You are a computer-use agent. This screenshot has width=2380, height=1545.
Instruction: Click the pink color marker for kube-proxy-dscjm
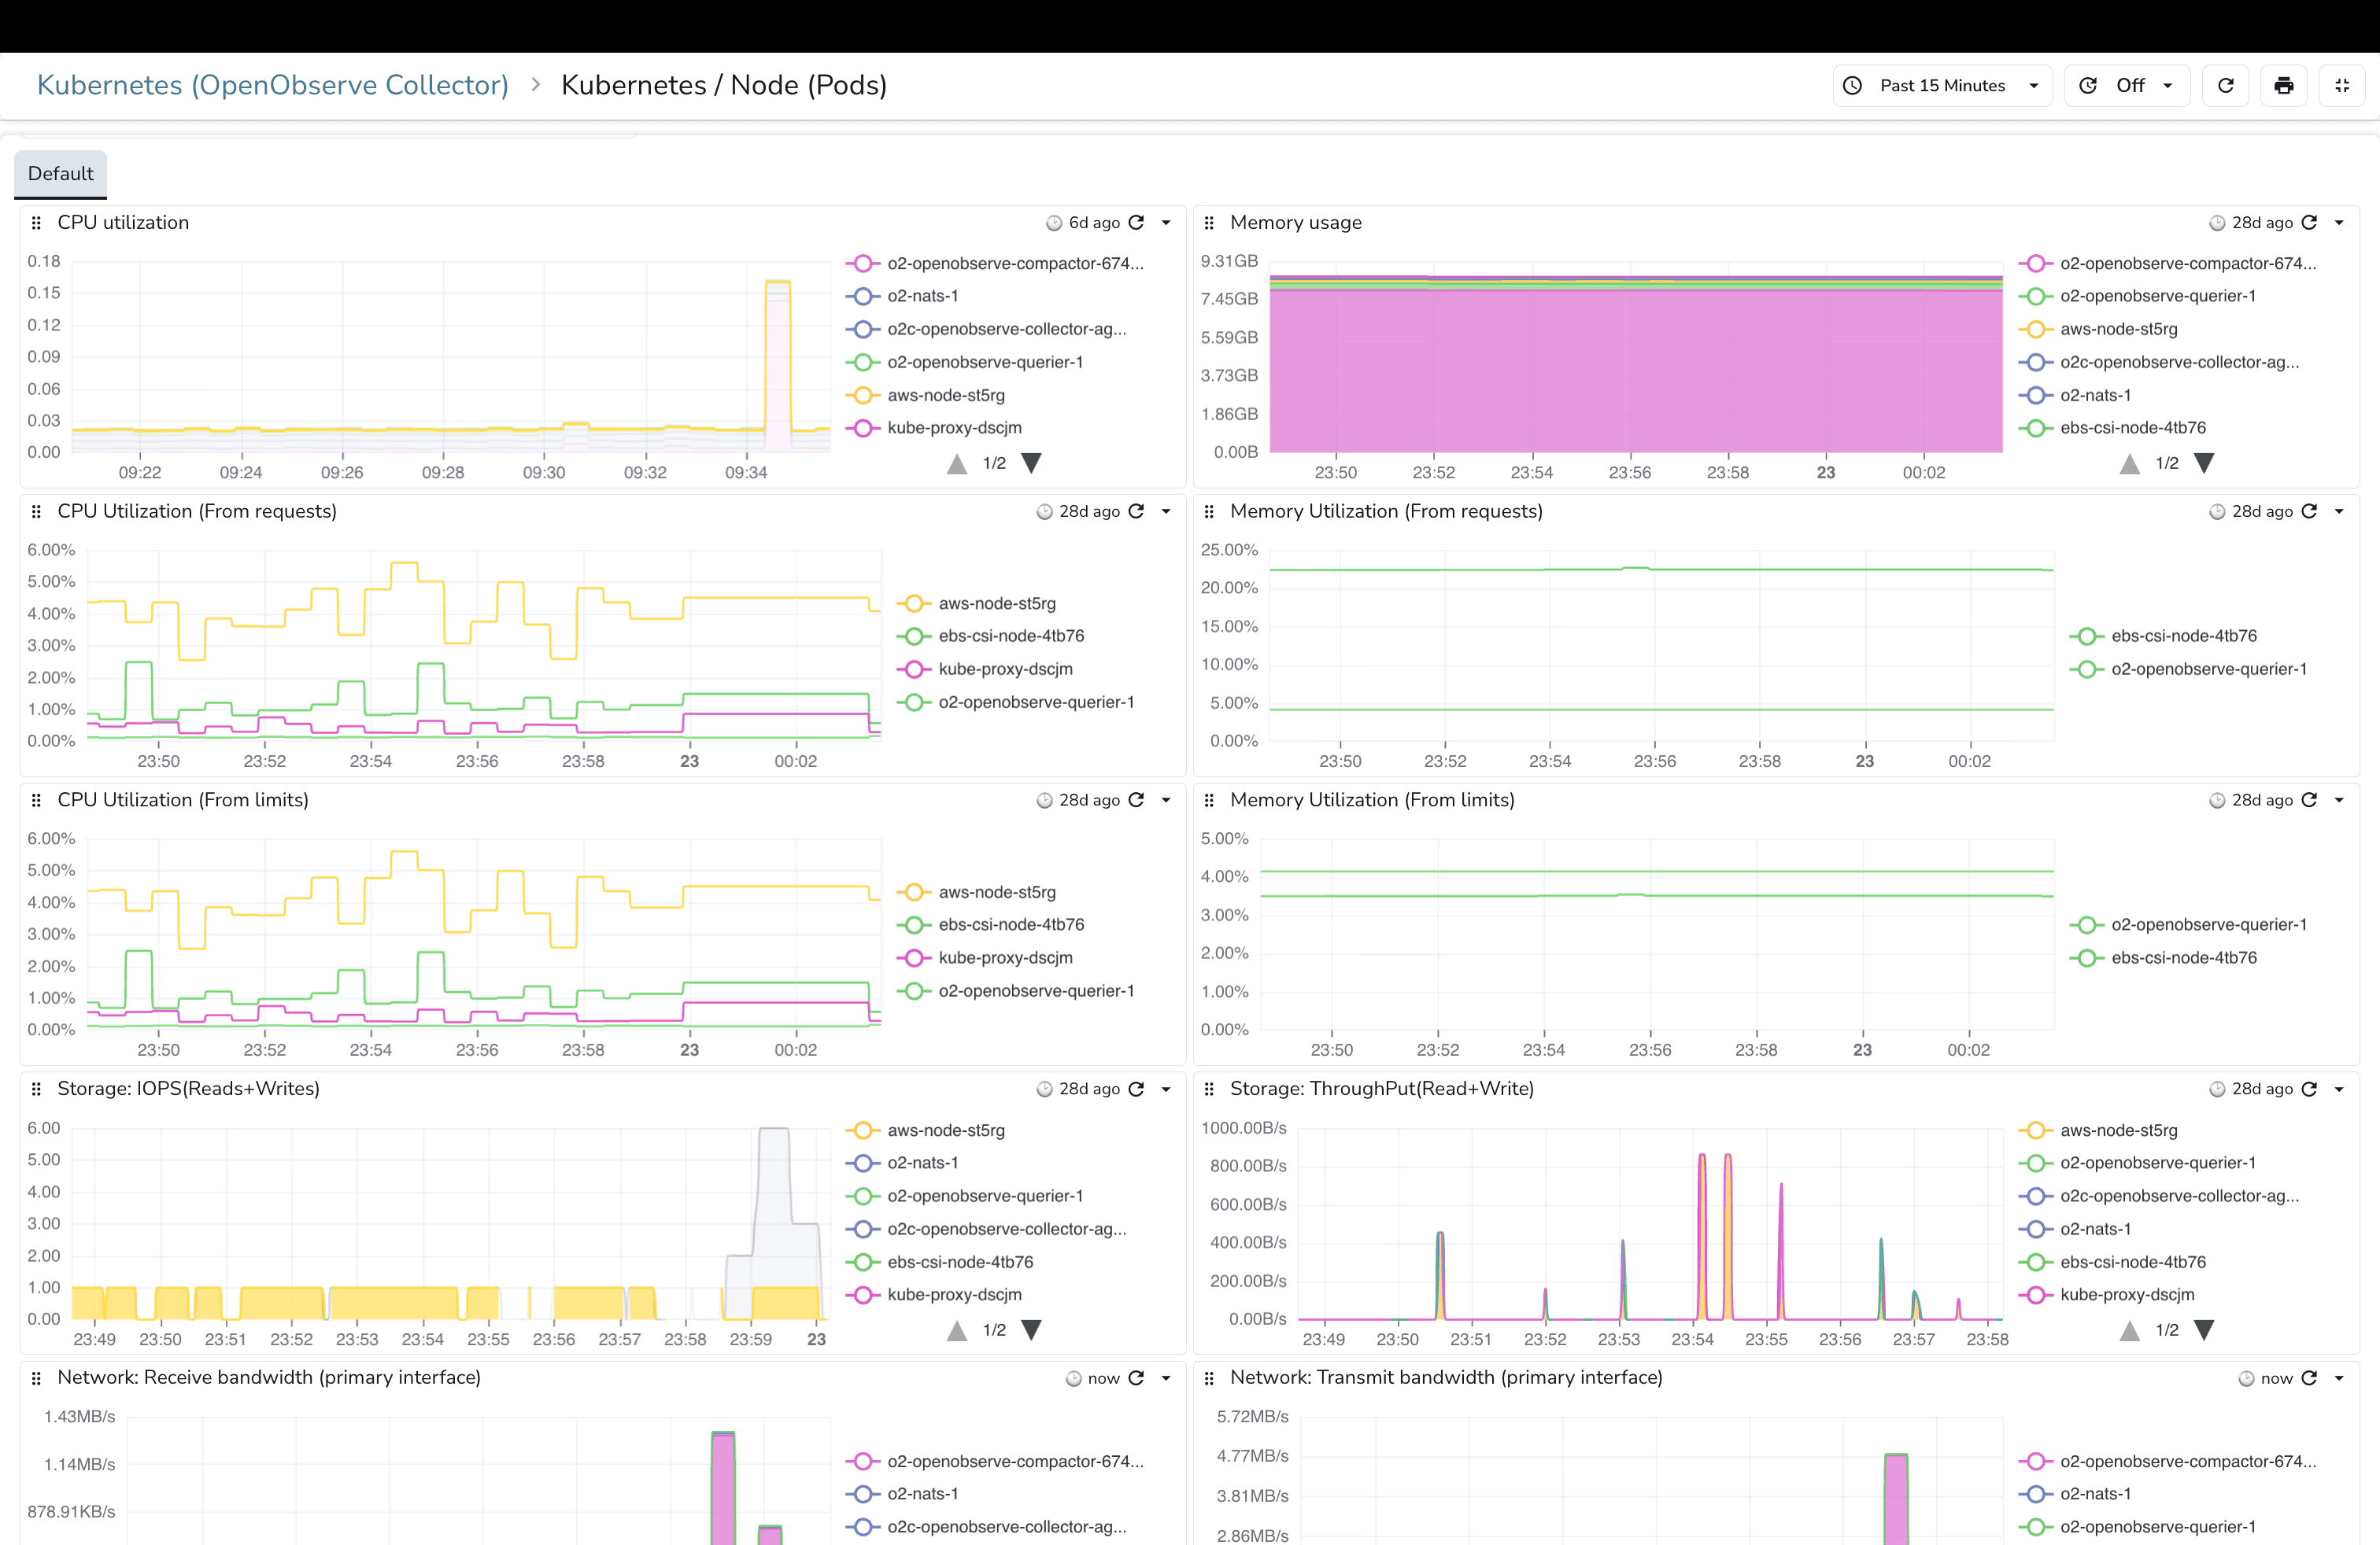click(863, 426)
